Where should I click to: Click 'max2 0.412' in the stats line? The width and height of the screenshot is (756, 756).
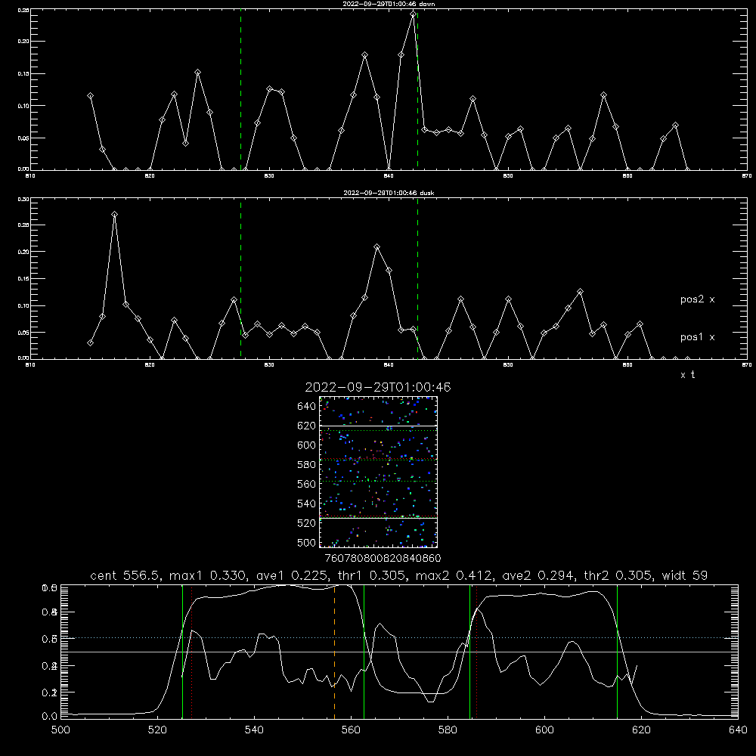pos(454,575)
